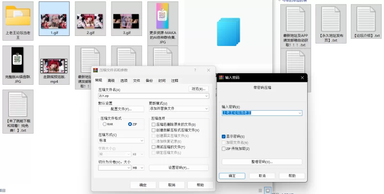Enable the ZIP 传统加密 checkbox
Image resolution: width=384 pixels, height=194 pixels.
[224, 148]
